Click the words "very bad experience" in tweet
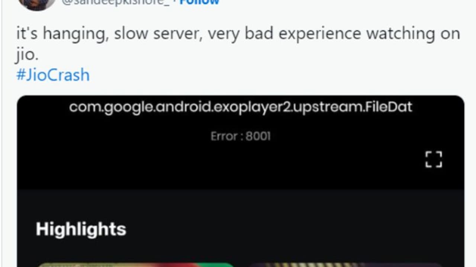Viewport: 476px width, 267px height. (x=284, y=34)
